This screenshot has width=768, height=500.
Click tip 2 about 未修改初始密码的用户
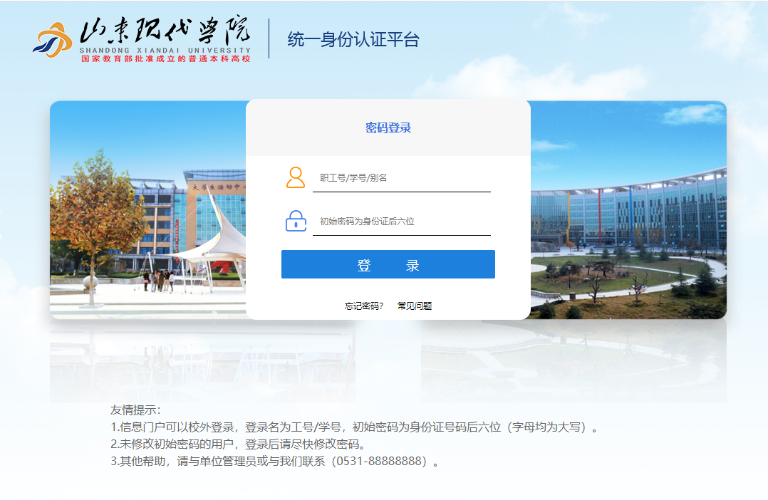(x=237, y=444)
